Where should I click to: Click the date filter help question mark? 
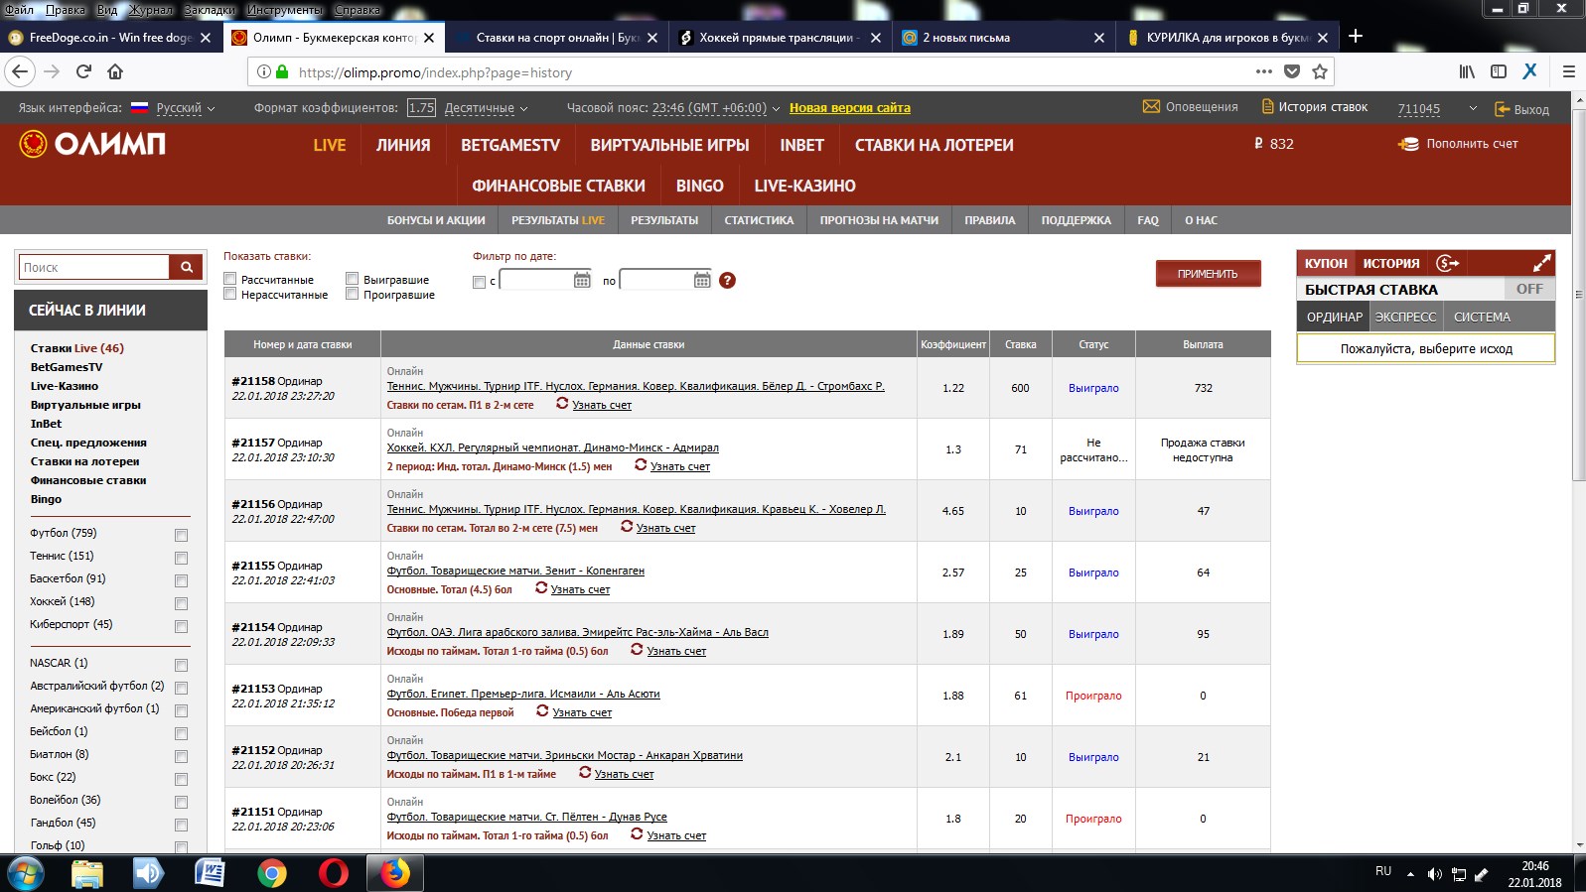(727, 280)
